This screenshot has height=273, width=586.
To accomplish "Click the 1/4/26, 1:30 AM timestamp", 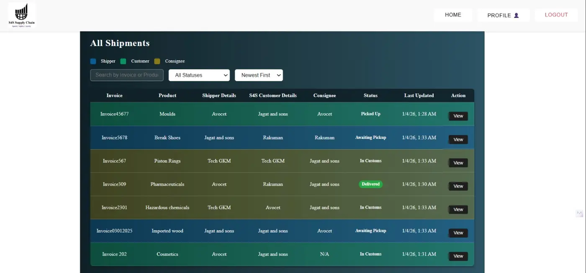I will point(419,184).
